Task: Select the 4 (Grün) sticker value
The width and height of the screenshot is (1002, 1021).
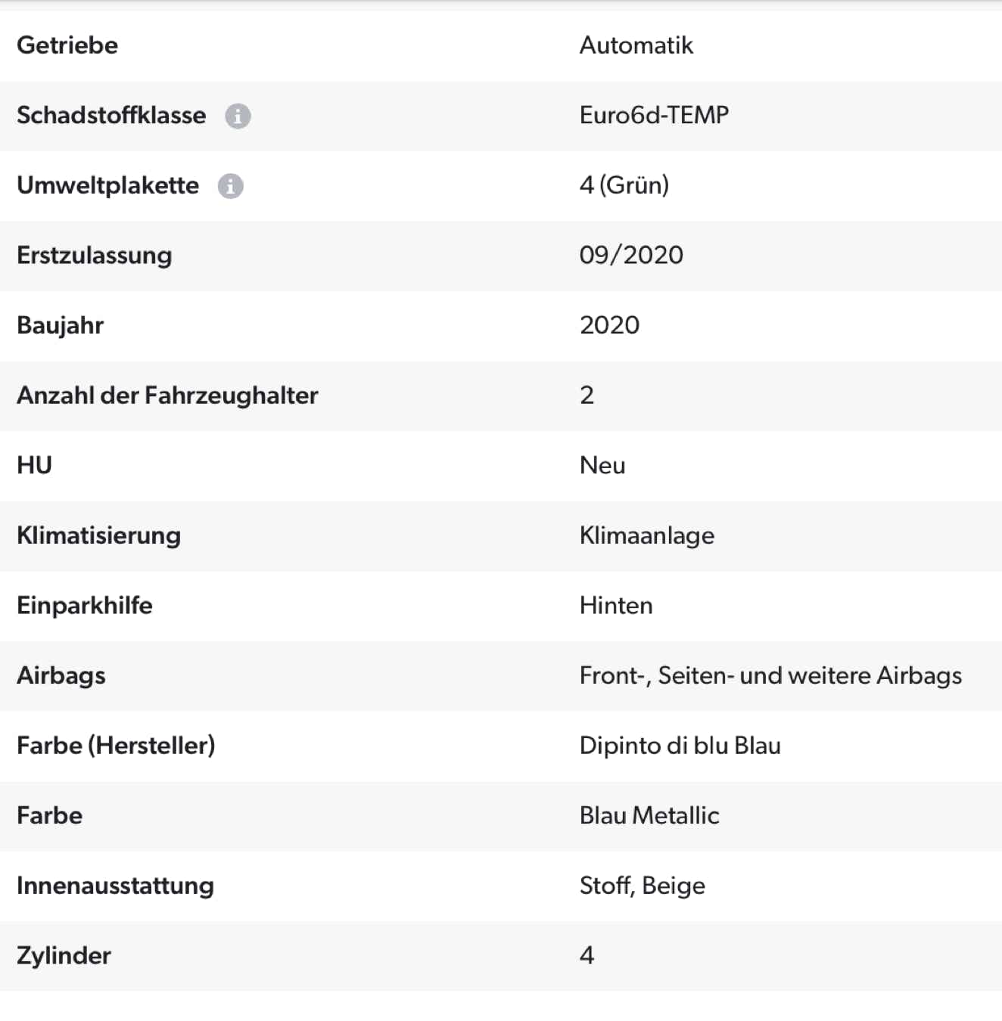Action: 624,185
